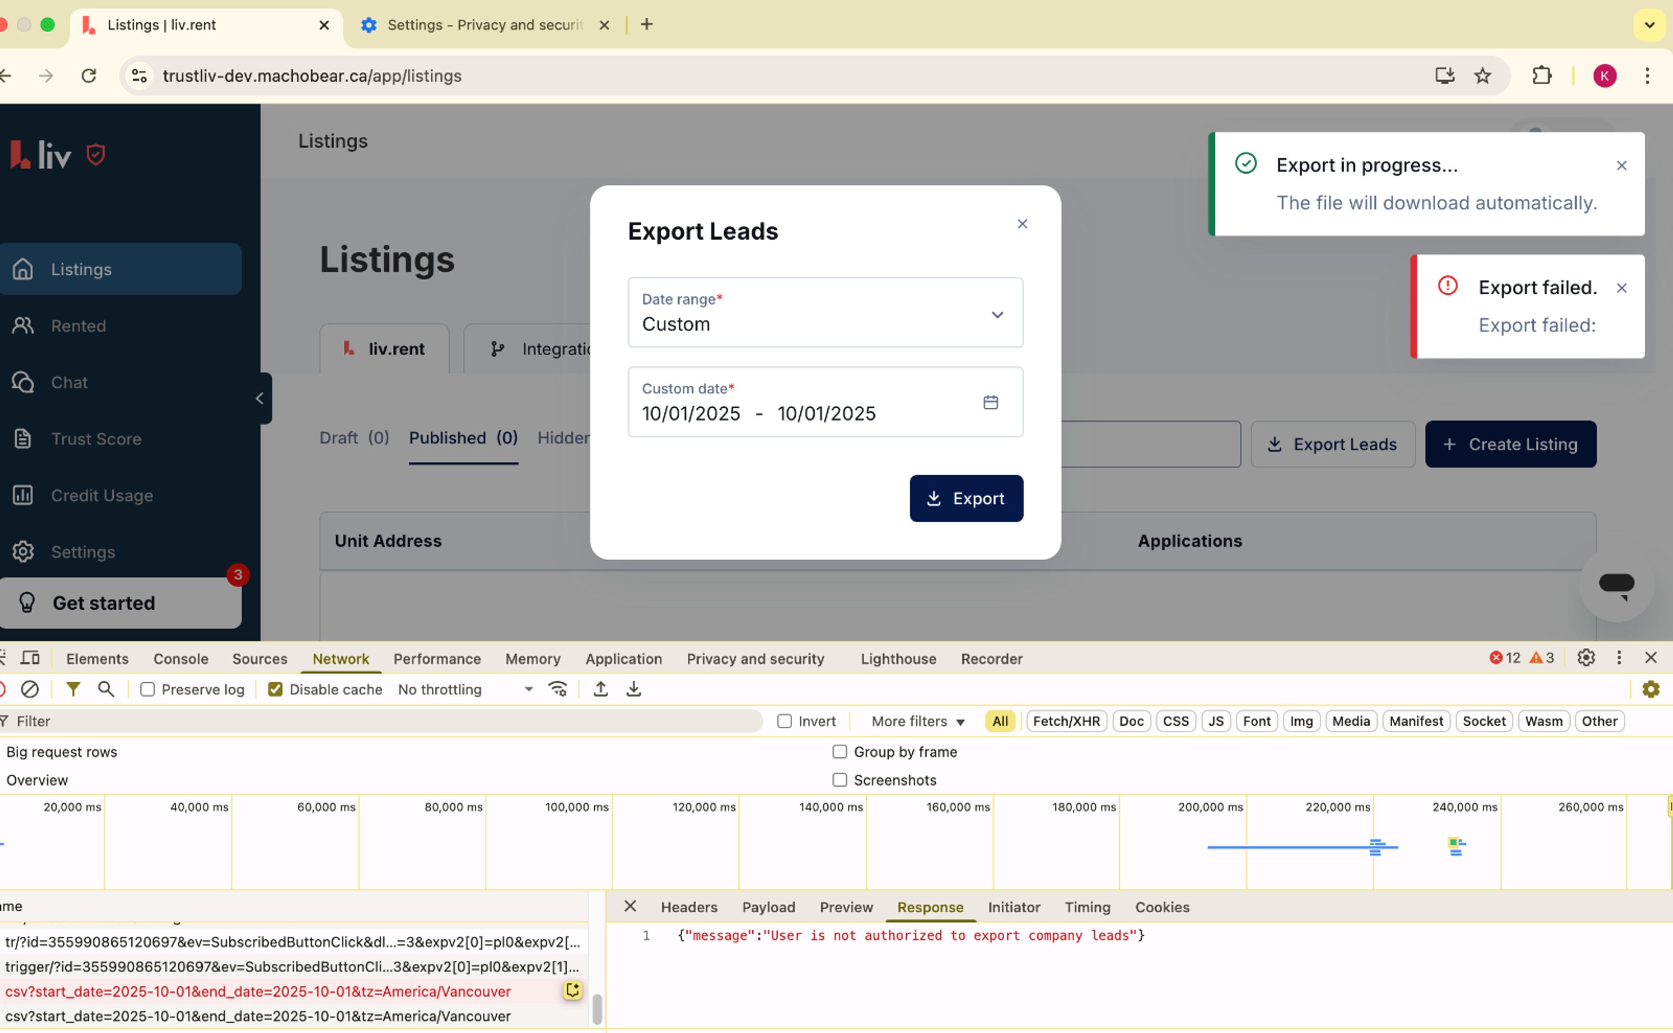
Task: Open the Chat sidebar item
Action: 69,383
